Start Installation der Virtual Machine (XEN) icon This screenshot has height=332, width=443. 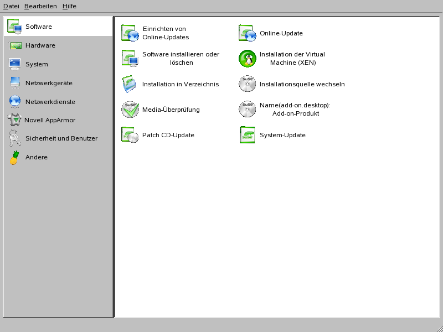248,59
